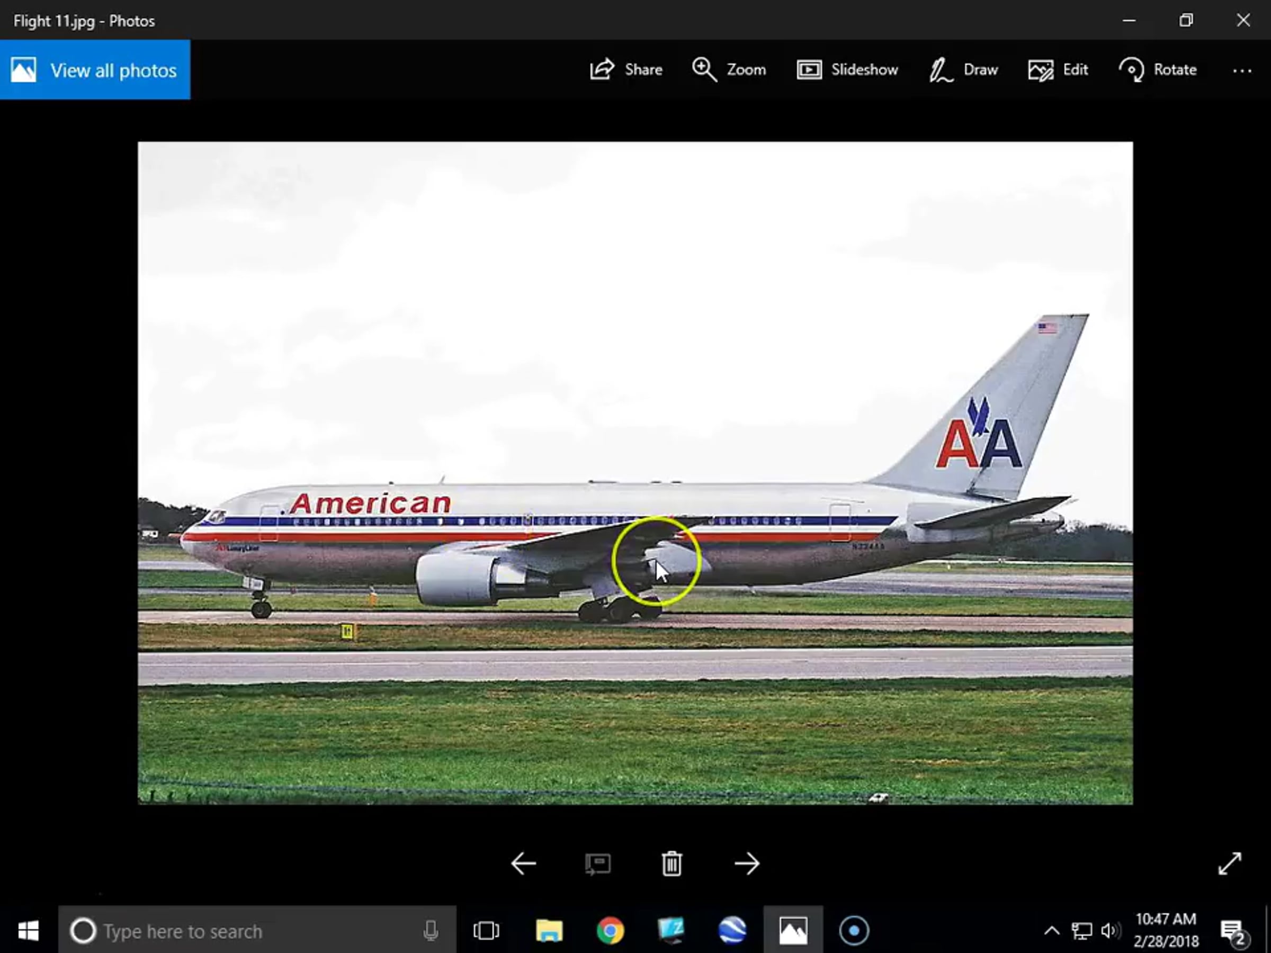Advance to the next photo arrow
The image size is (1271, 953).
[x=746, y=864]
